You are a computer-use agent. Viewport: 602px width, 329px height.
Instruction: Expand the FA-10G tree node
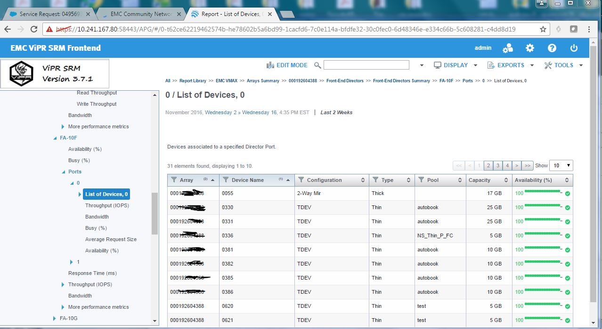tap(55, 319)
